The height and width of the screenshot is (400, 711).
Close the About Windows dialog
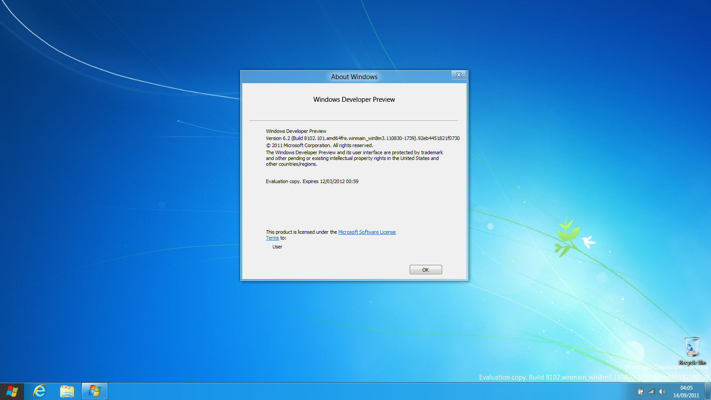pyautogui.click(x=459, y=75)
